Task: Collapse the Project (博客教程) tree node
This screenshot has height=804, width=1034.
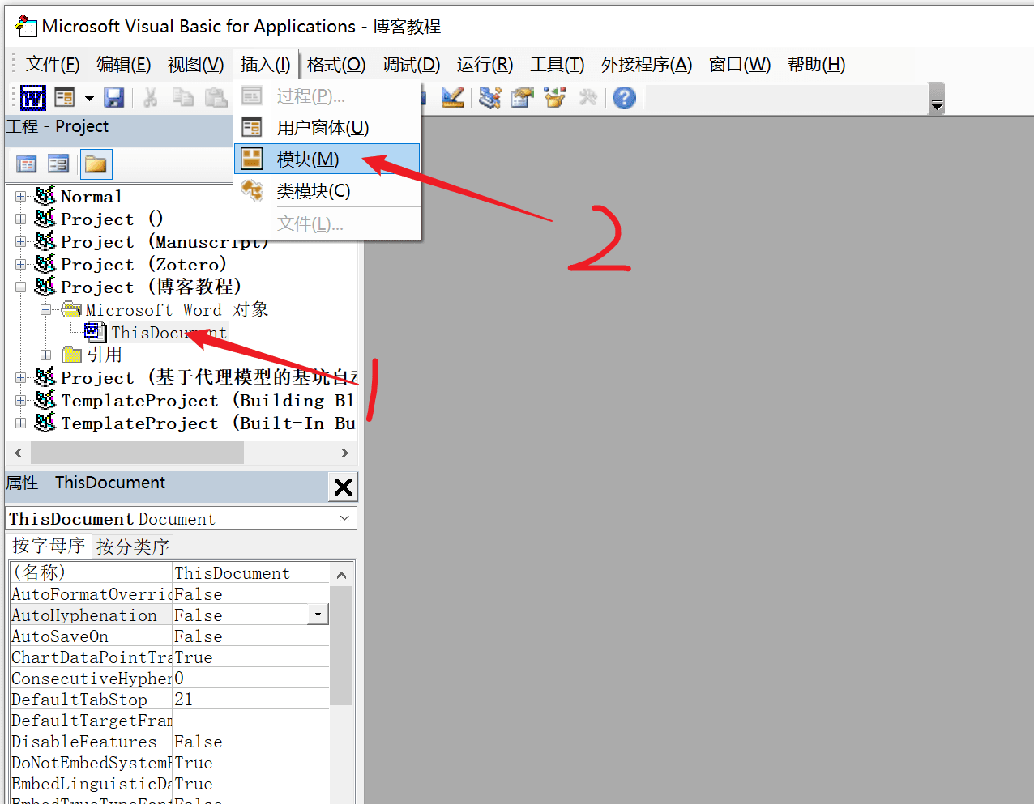Action: [21, 287]
